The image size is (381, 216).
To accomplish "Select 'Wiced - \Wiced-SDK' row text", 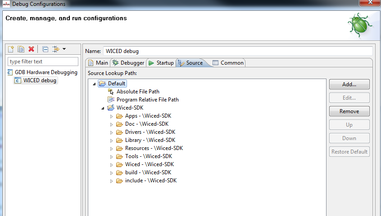I will pyautogui.click(x=150, y=164).
